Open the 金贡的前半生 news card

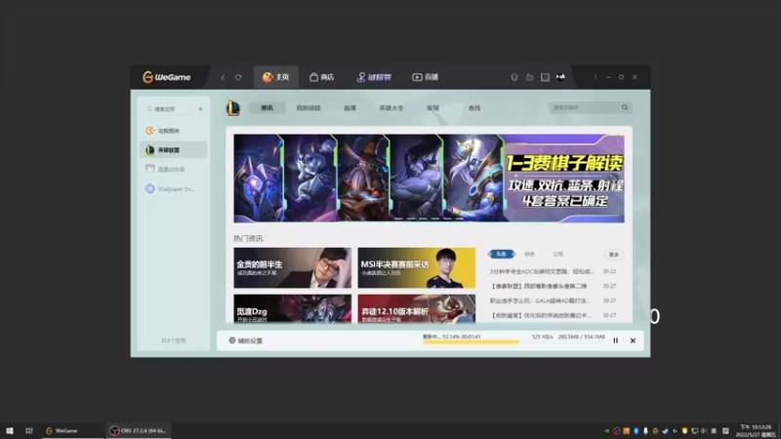point(292,267)
